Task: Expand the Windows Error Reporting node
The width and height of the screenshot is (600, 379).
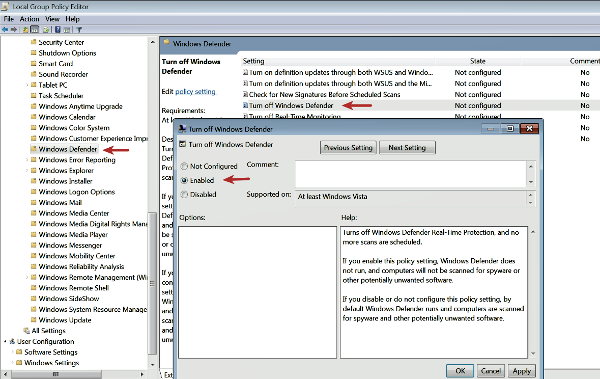Action: 27,160
